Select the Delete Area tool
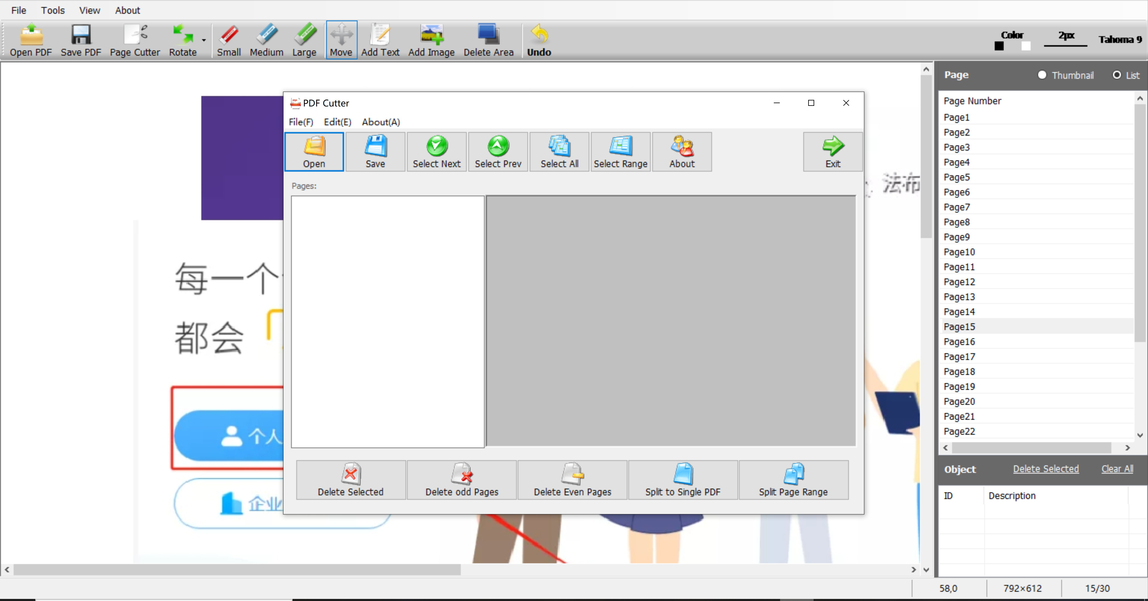Viewport: 1148px width, 601px height. (488, 40)
